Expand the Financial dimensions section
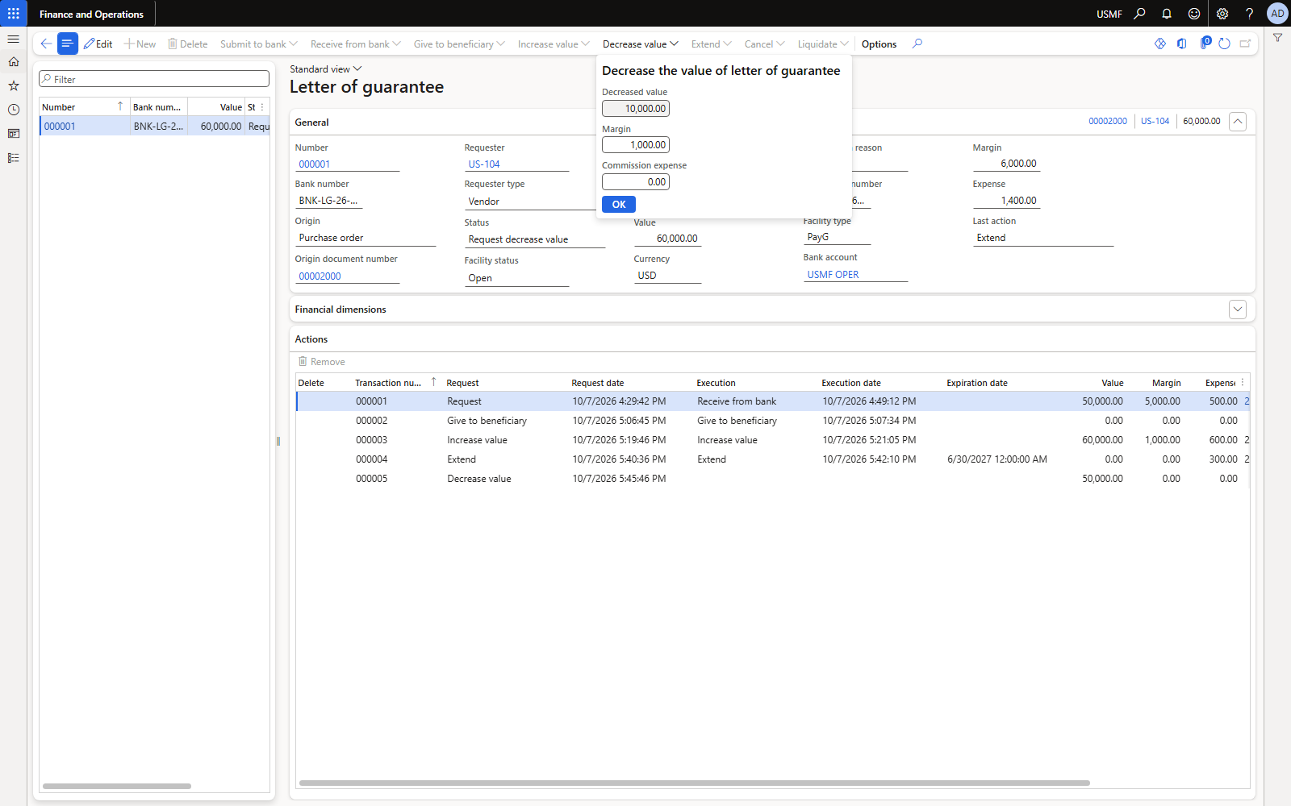1291x806 pixels. coord(1238,310)
